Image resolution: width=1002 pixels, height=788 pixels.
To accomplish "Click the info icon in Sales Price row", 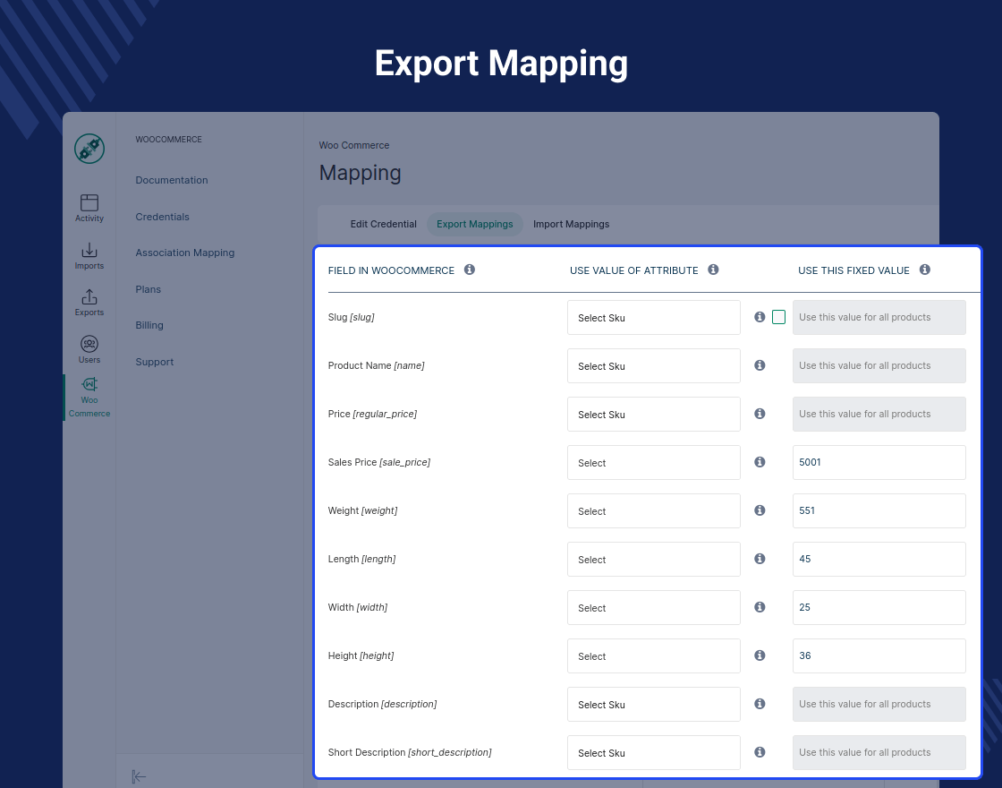I will (760, 462).
